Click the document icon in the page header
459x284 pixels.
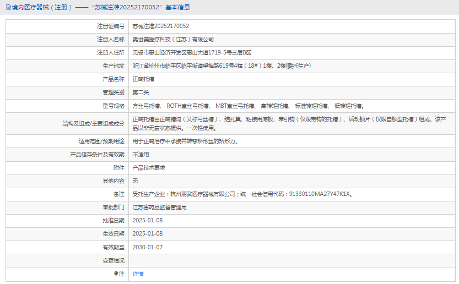(x=8, y=7)
